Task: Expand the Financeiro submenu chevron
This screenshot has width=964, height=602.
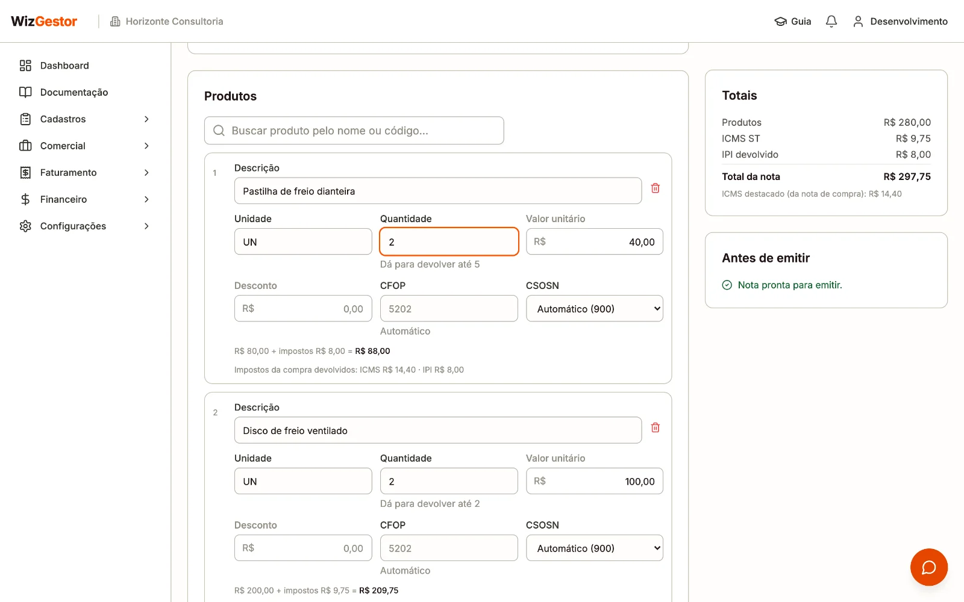Action: click(146, 199)
